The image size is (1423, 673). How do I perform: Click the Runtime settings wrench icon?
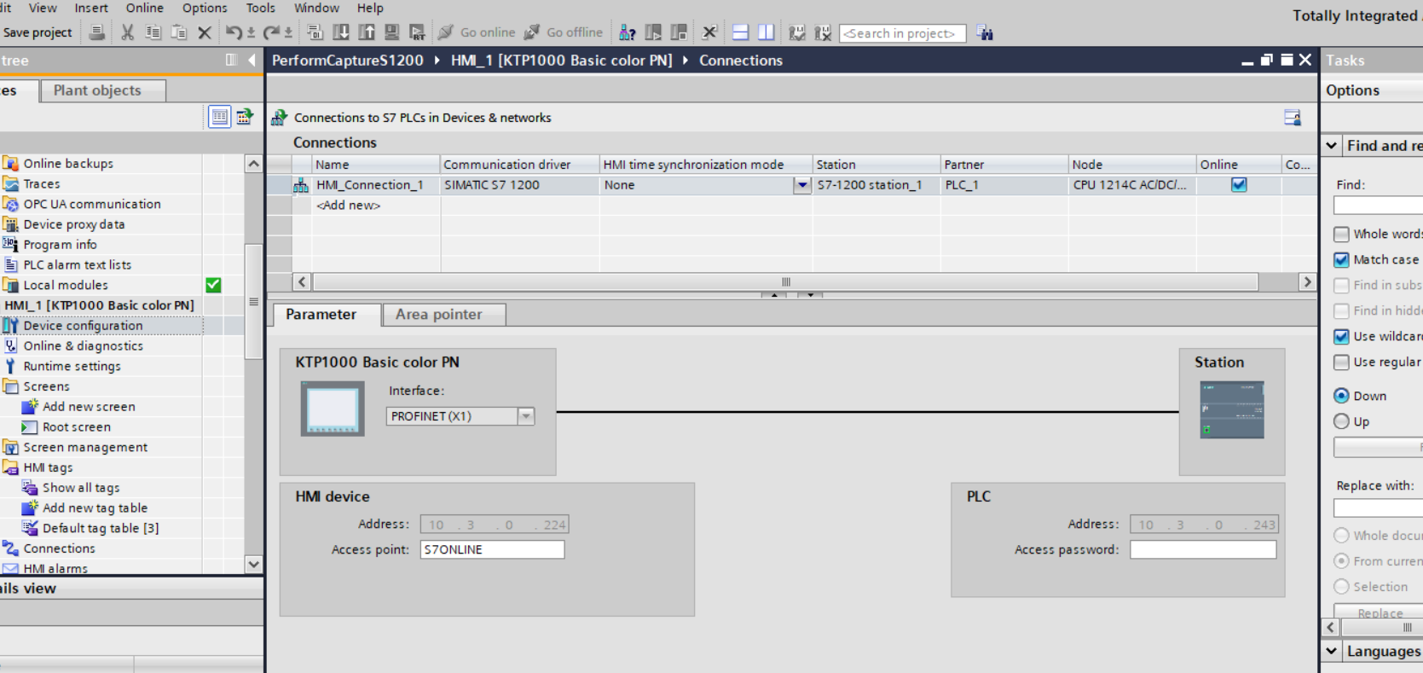[10, 366]
